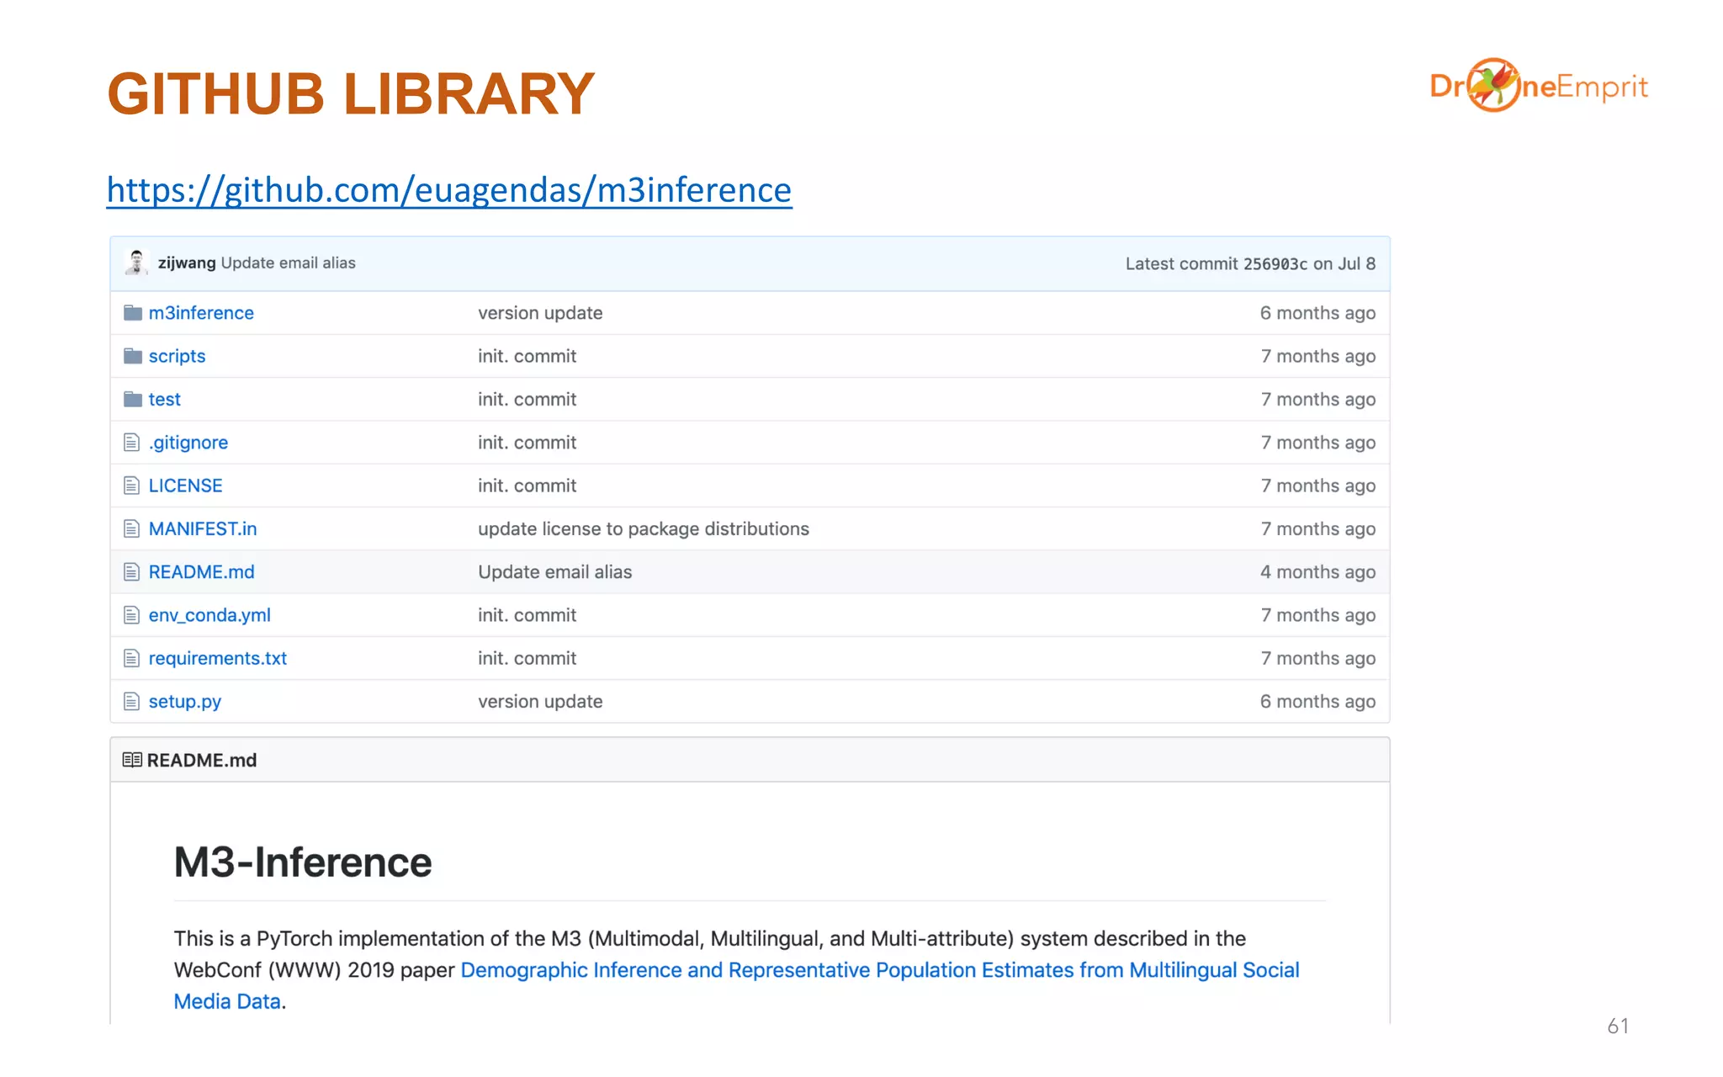
Task: Open the m3inference folder
Action: (x=201, y=313)
